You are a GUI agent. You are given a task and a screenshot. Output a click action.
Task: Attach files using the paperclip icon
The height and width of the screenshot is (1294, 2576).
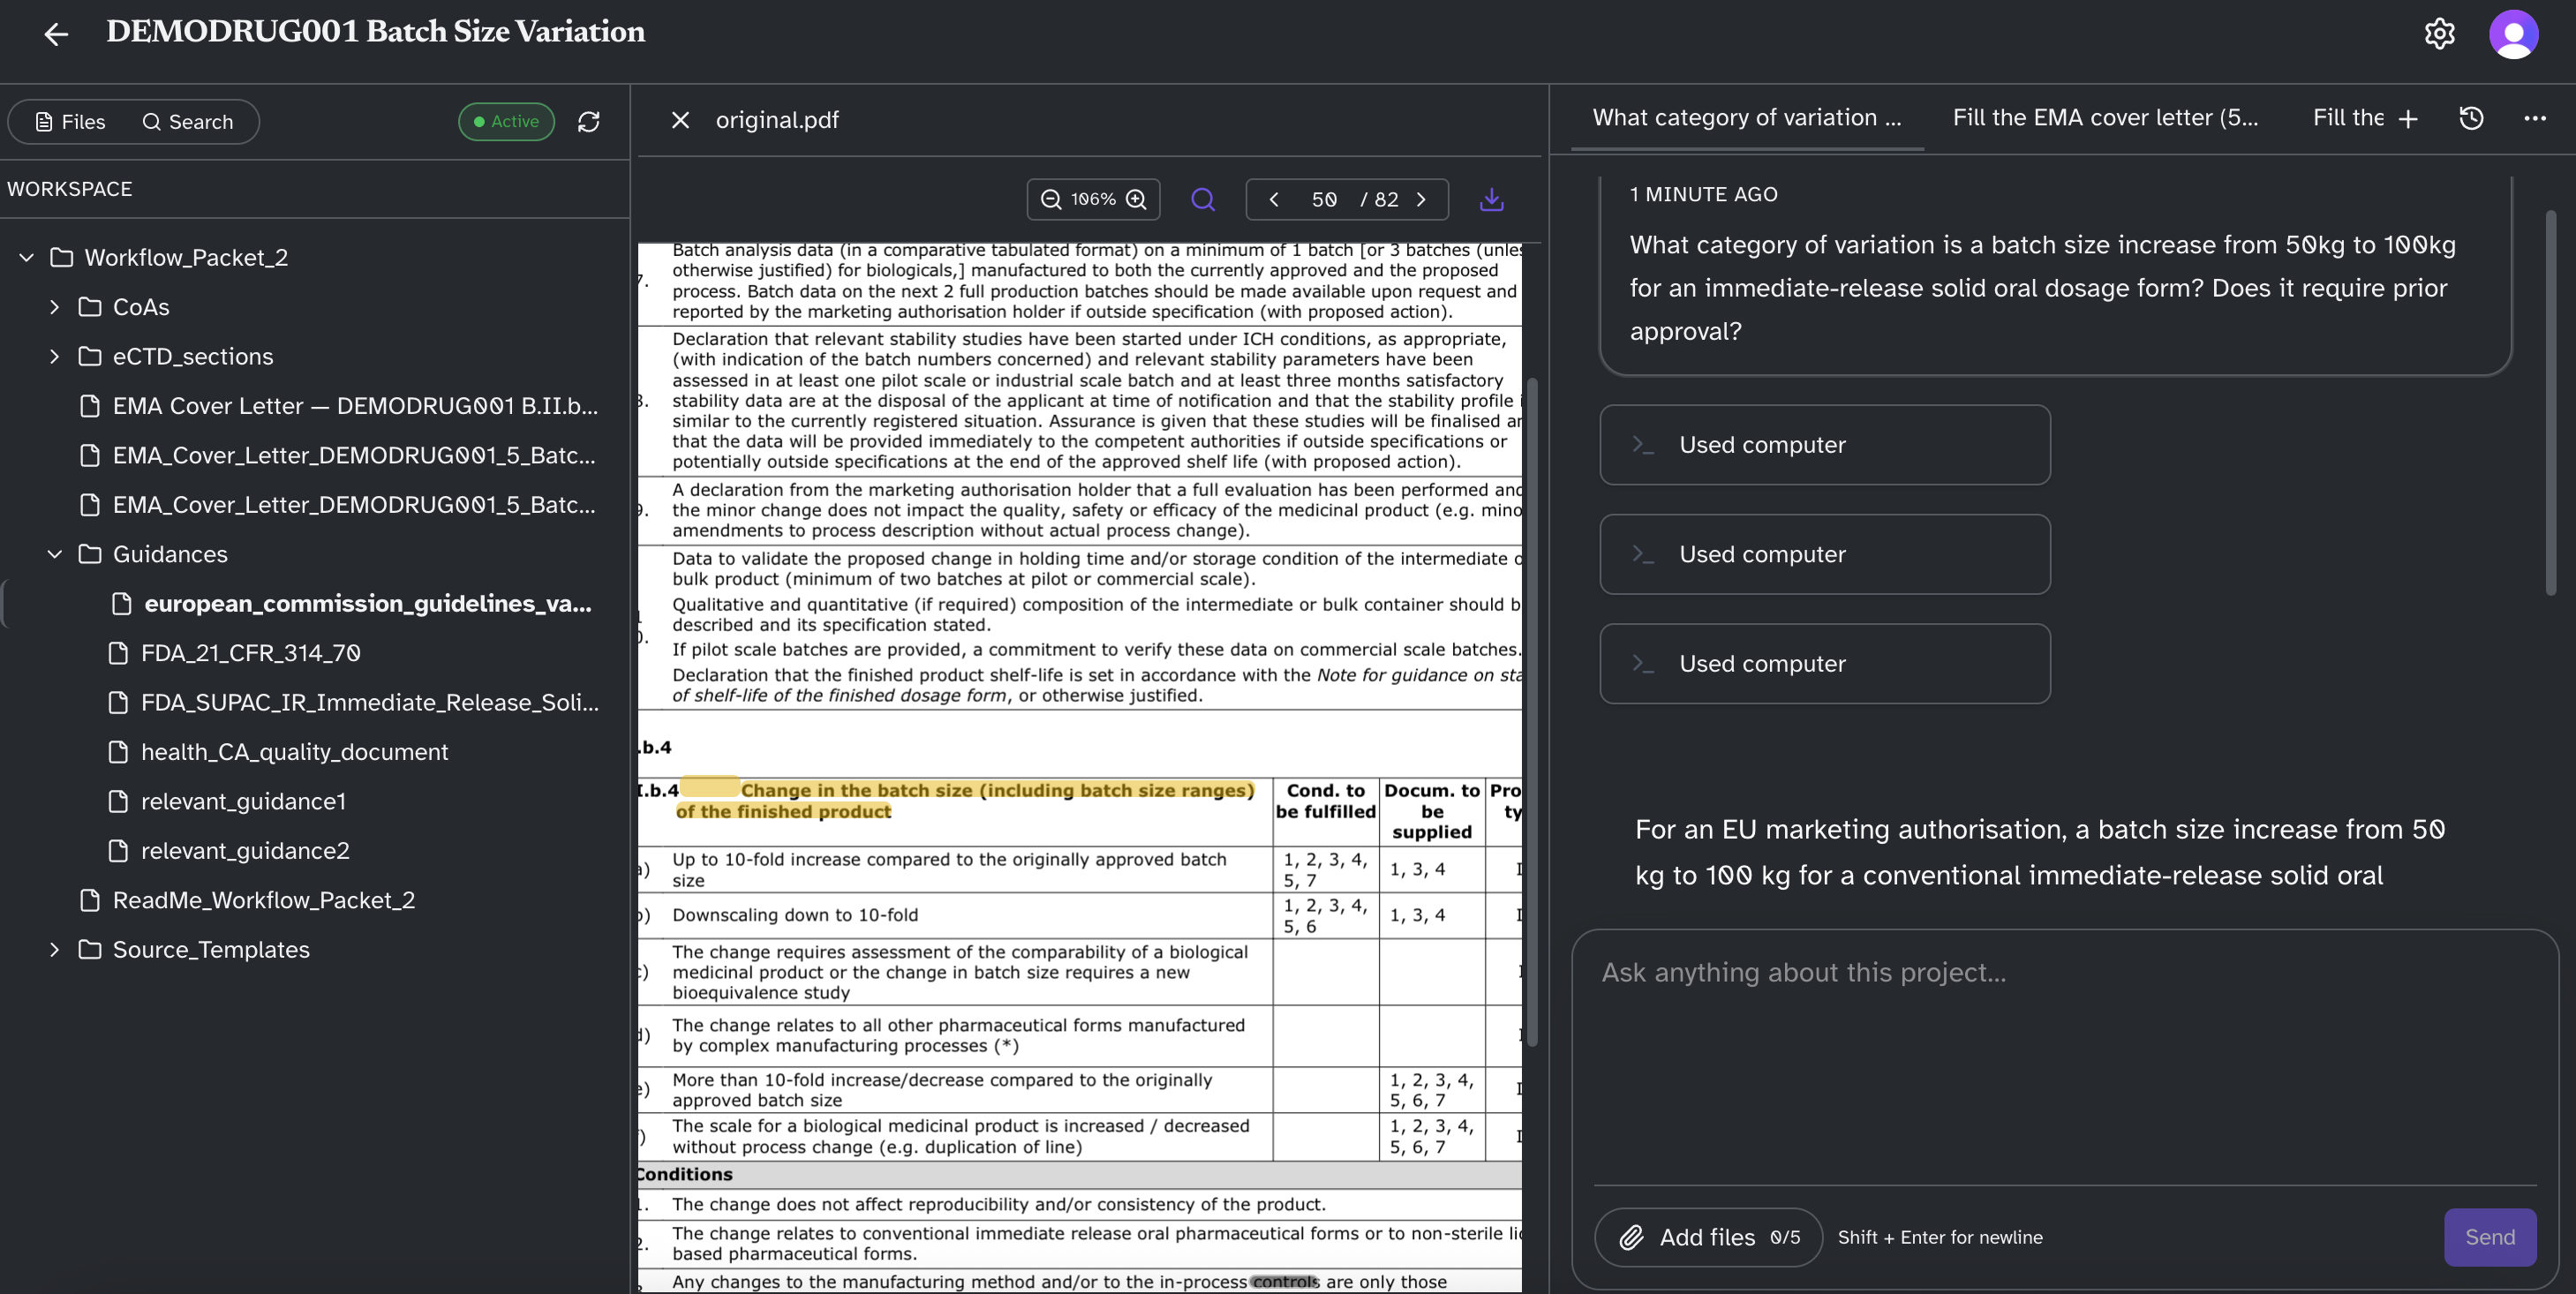pos(1632,1237)
